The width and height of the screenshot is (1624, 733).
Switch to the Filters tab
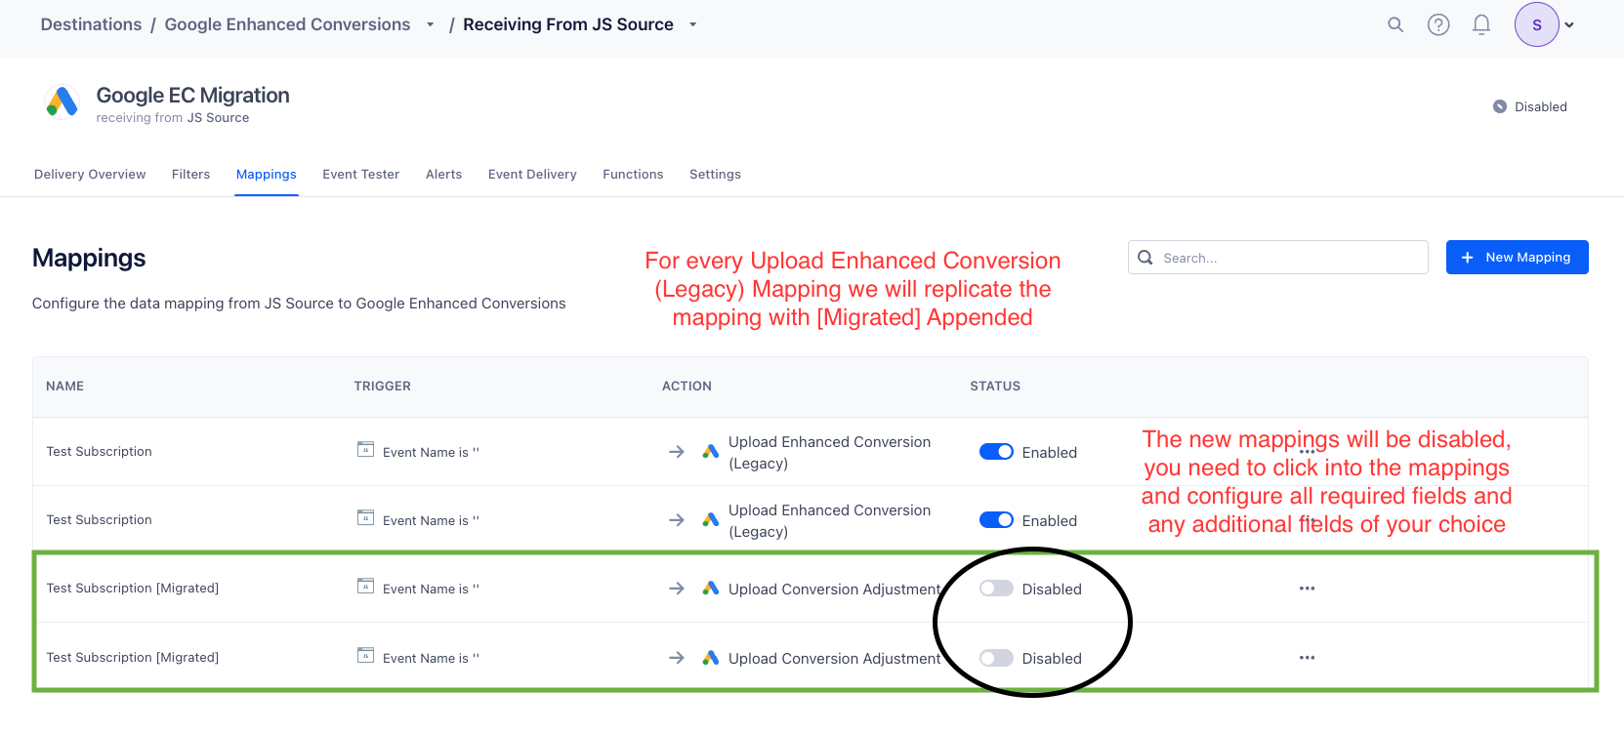(190, 175)
